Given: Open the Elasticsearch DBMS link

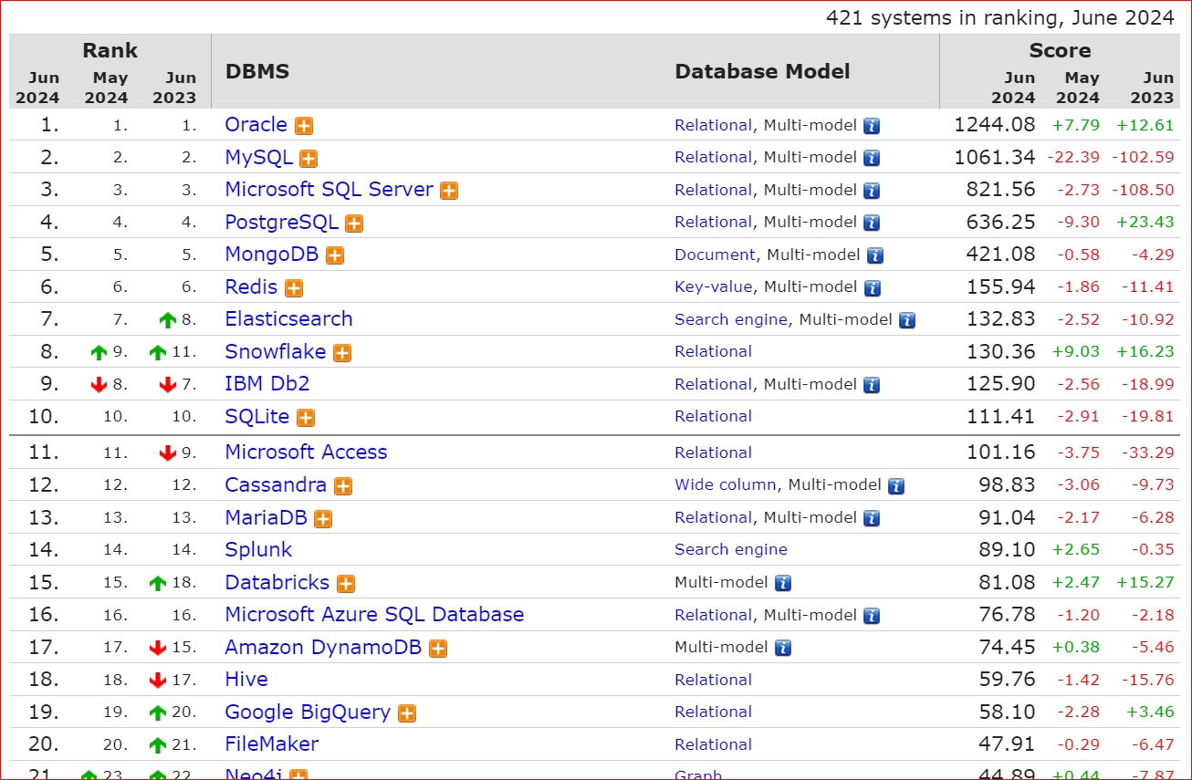Looking at the screenshot, I should (289, 319).
